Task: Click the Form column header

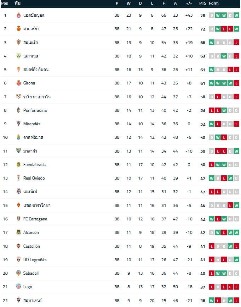Action: [214, 3]
